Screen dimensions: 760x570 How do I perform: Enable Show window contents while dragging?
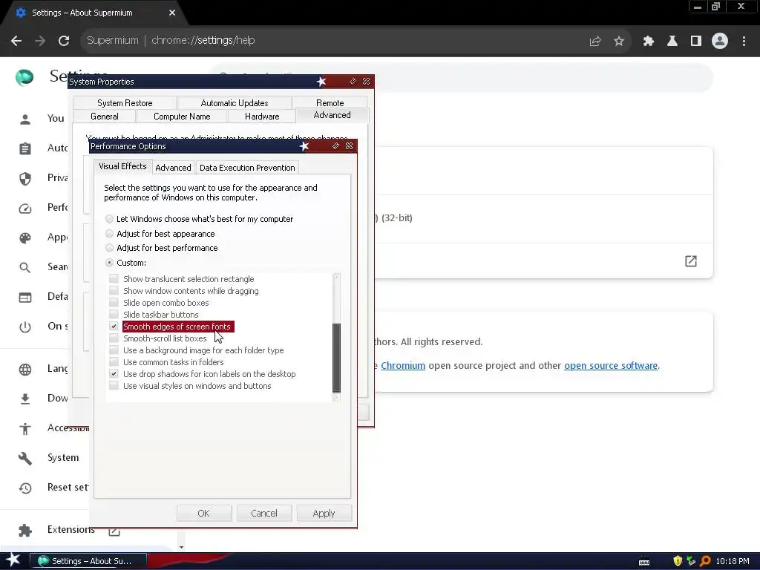click(x=114, y=291)
